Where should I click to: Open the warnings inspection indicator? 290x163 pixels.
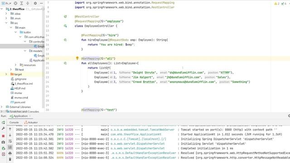coord(277,4)
